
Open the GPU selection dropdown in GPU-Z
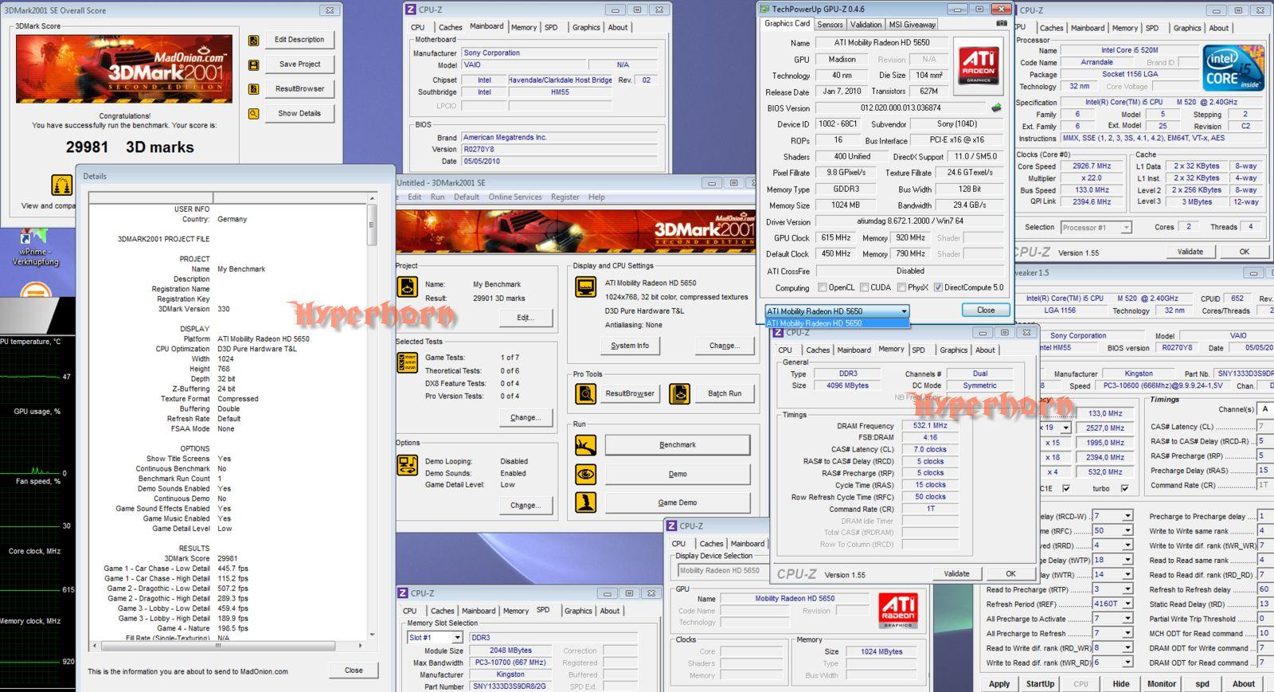click(837, 311)
